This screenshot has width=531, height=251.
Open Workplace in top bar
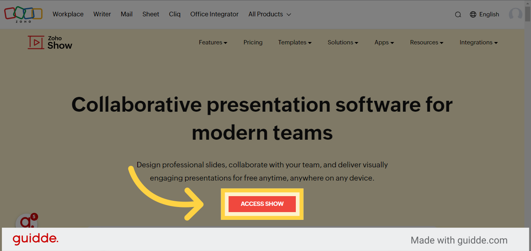tap(68, 14)
